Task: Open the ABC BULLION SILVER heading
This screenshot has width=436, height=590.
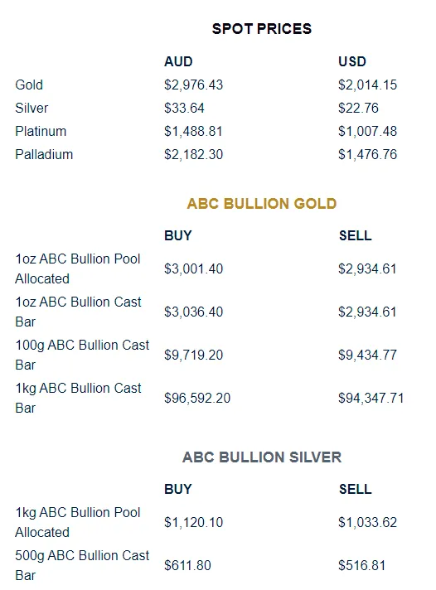Action: (262, 457)
